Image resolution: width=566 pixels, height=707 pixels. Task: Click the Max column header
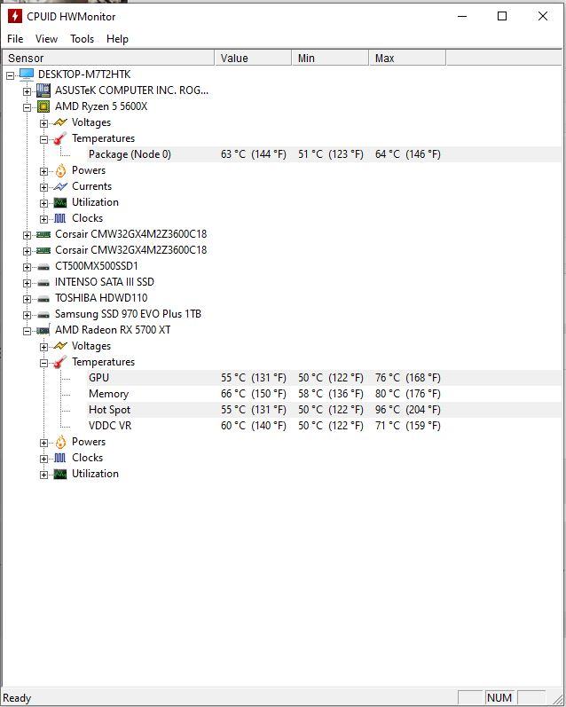pos(408,59)
